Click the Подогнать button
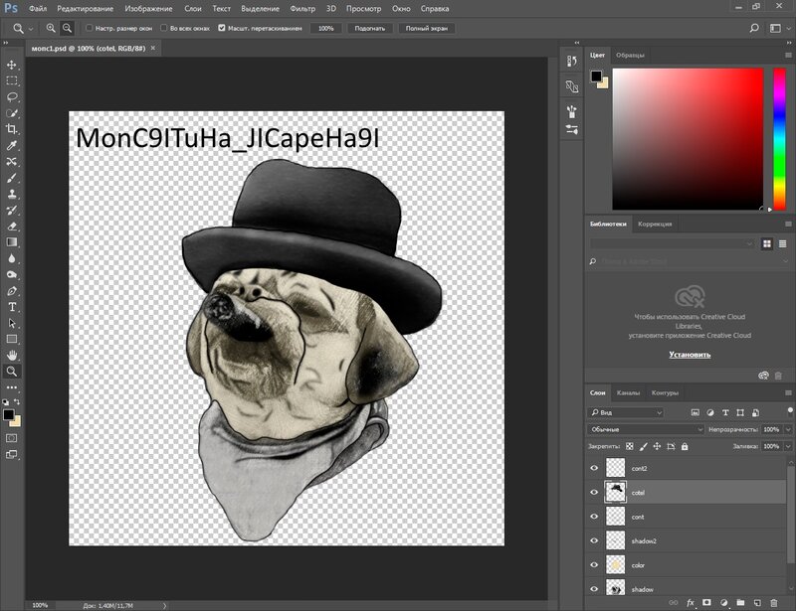Screen dimensions: 796x611 [x=369, y=29]
